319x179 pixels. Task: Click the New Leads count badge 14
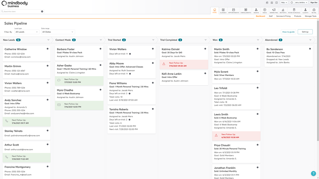click(x=18, y=40)
